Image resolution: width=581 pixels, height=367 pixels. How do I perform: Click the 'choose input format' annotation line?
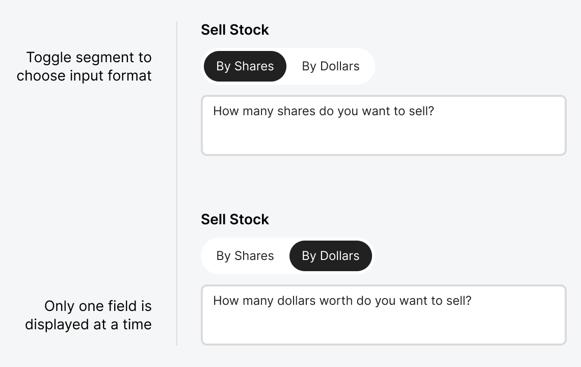tap(84, 75)
